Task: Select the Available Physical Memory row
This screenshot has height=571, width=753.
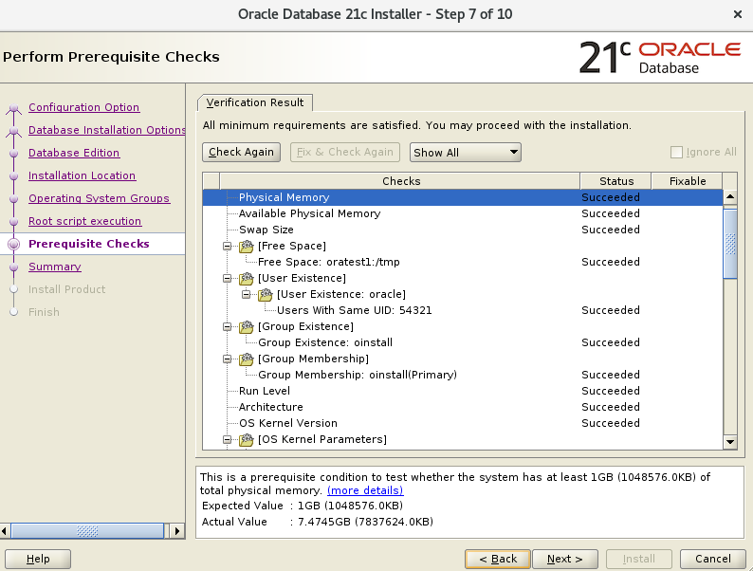Action: (463, 213)
